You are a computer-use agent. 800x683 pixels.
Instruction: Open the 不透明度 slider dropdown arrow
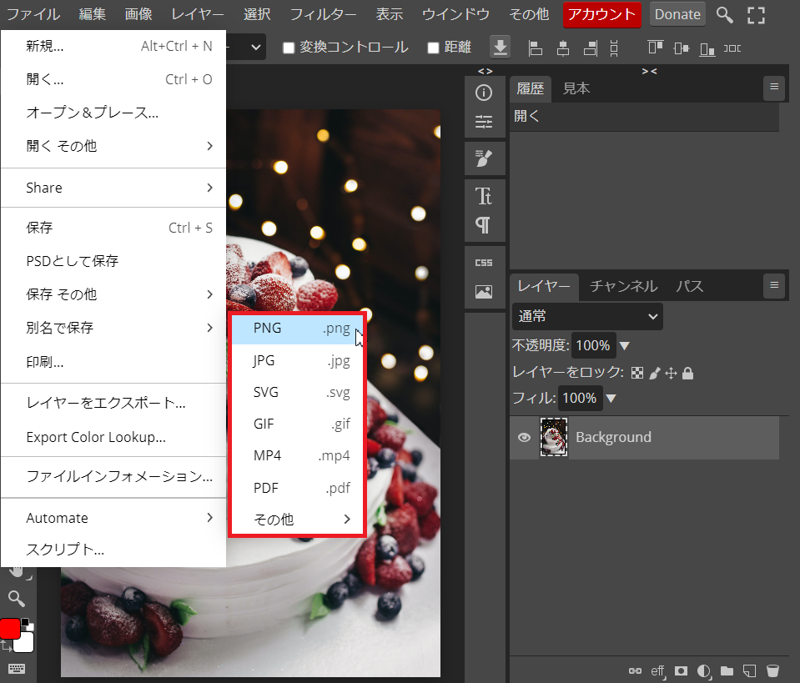pyautogui.click(x=624, y=345)
